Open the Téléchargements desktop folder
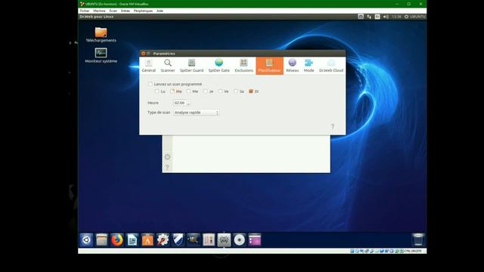Image resolution: width=484 pixels, height=272 pixels. pyautogui.click(x=101, y=35)
